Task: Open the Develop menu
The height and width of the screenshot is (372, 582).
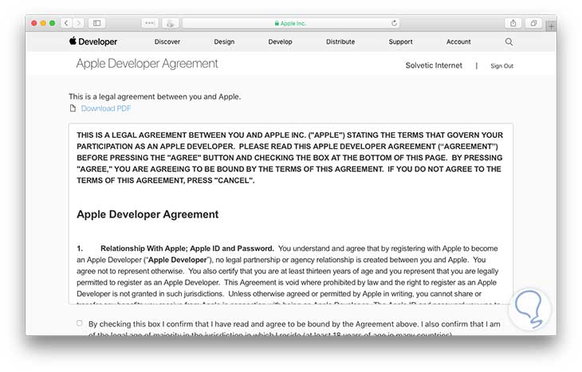Action: point(280,42)
